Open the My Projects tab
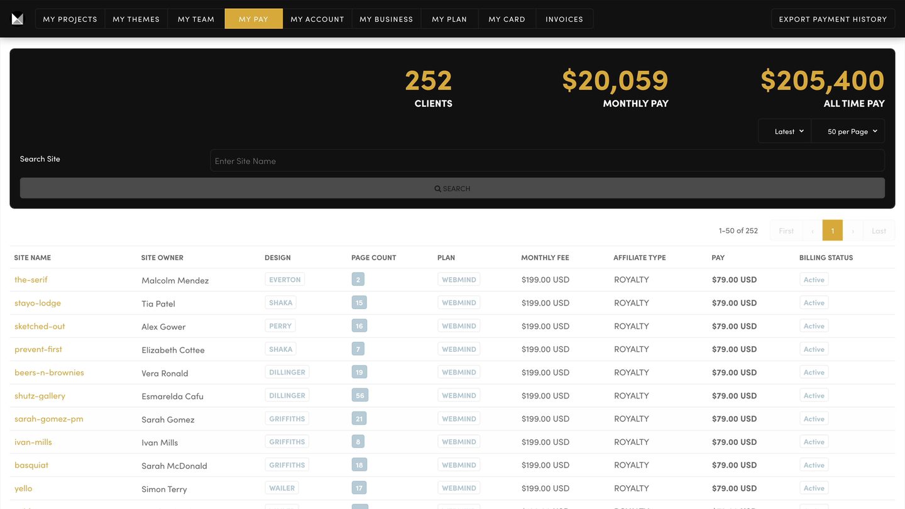 (x=70, y=19)
